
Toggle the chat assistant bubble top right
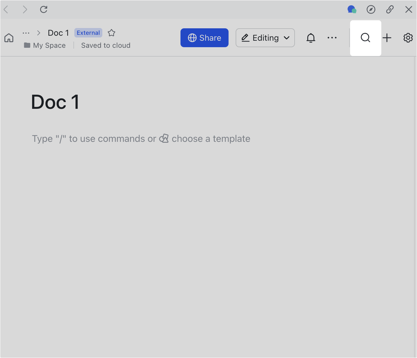point(352,9)
